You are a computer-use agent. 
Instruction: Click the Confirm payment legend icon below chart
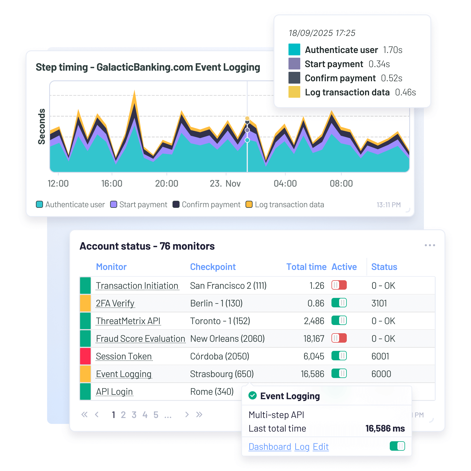pyautogui.click(x=176, y=204)
